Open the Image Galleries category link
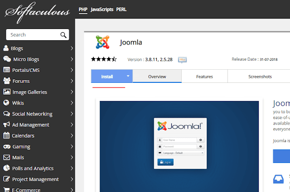The image size is (290, 192). pyautogui.click(x=30, y=92)
